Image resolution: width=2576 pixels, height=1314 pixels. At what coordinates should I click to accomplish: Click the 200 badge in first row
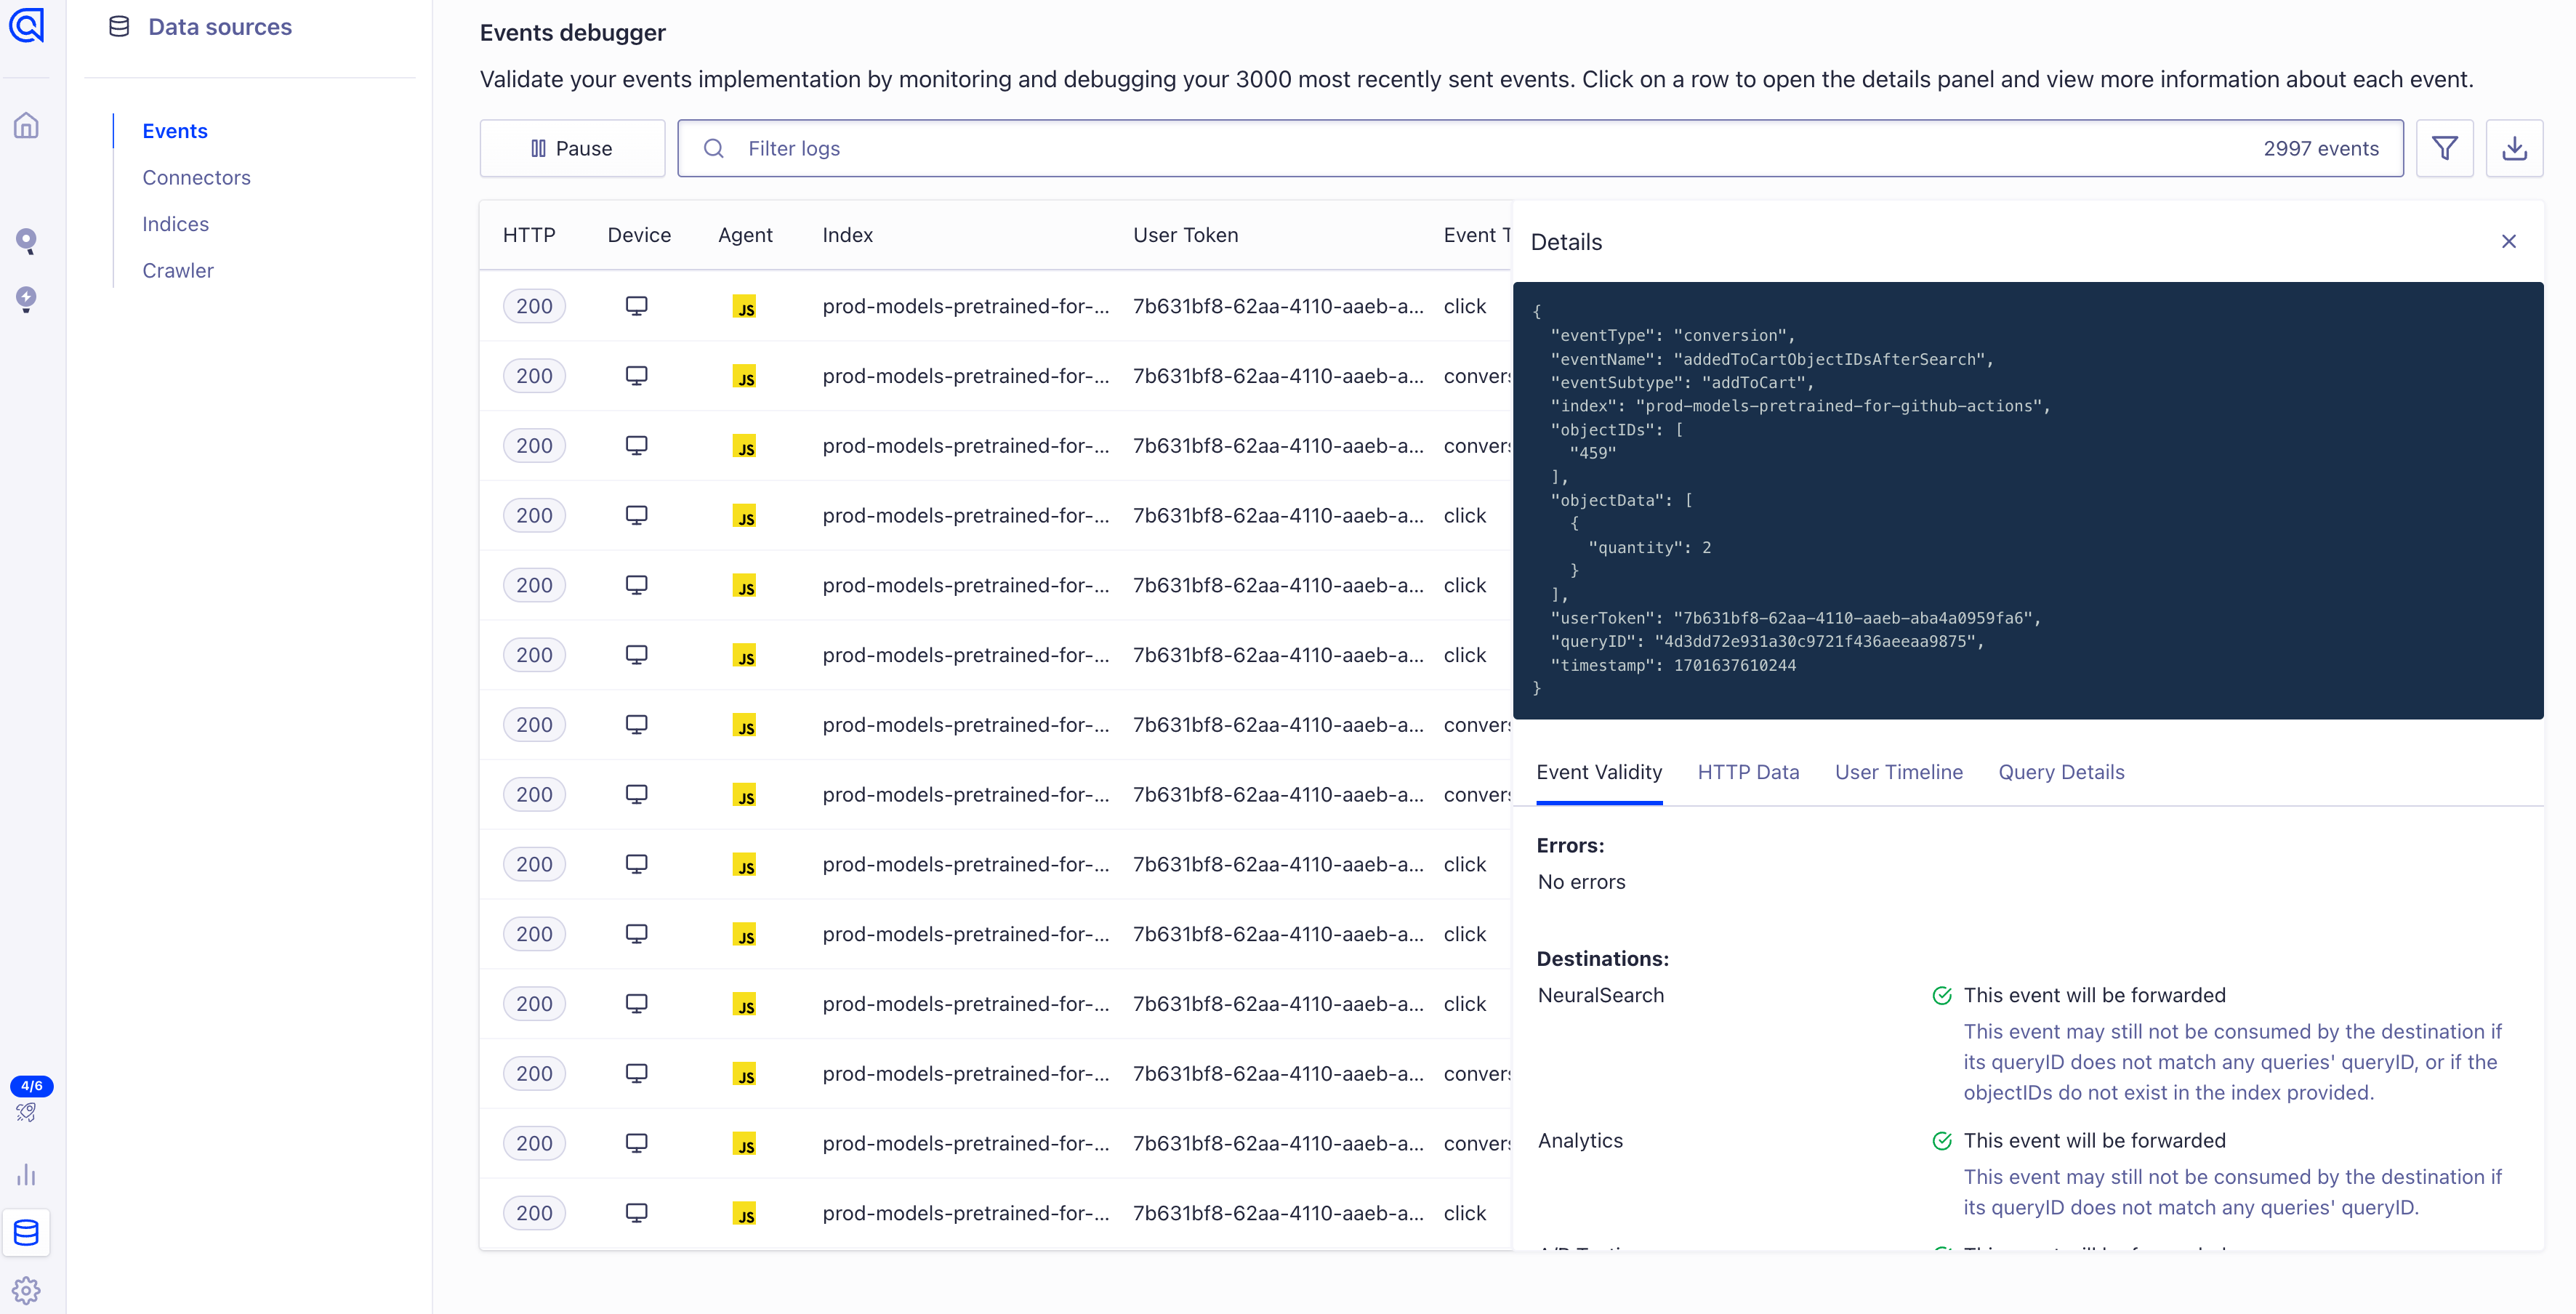(x=534, y=306)
